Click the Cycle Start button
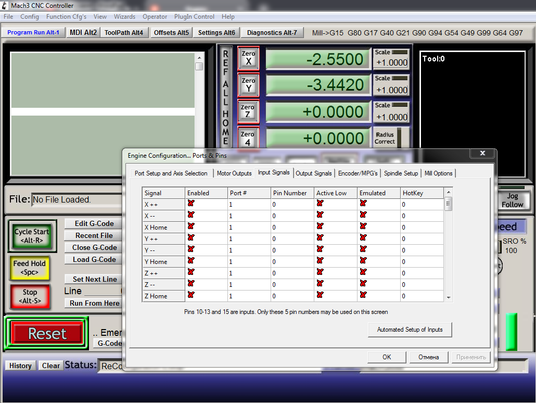 coord(32,236)
